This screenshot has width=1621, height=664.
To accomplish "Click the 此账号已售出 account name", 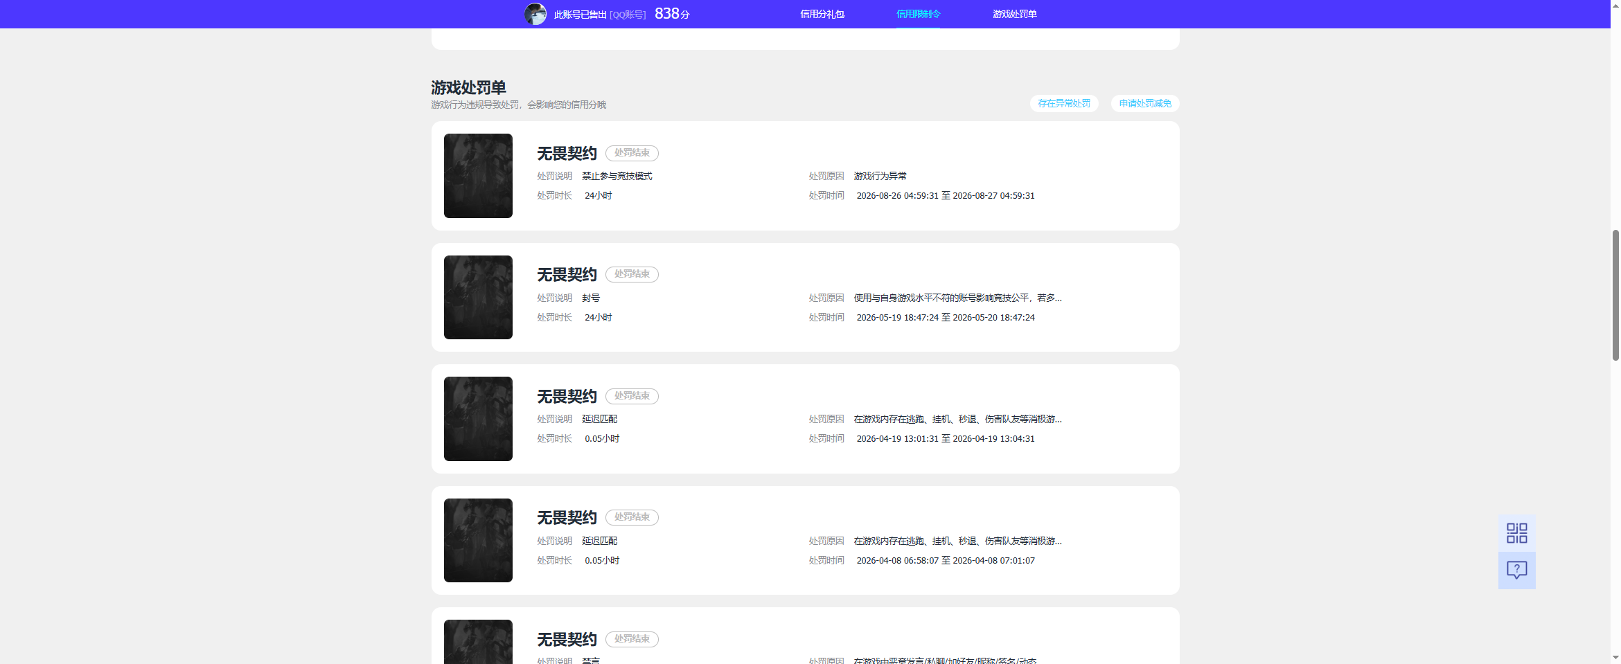I will (x=581, y=15).
